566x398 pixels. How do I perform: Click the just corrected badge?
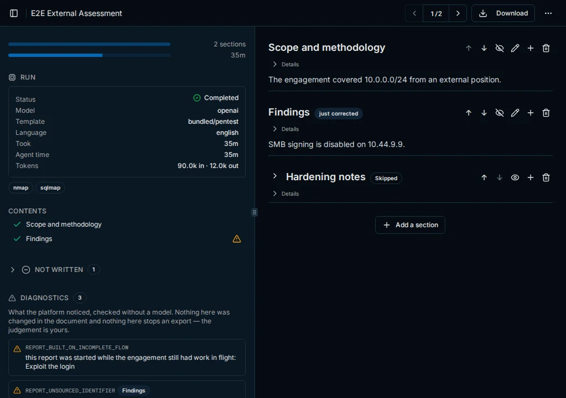(339, 113)
